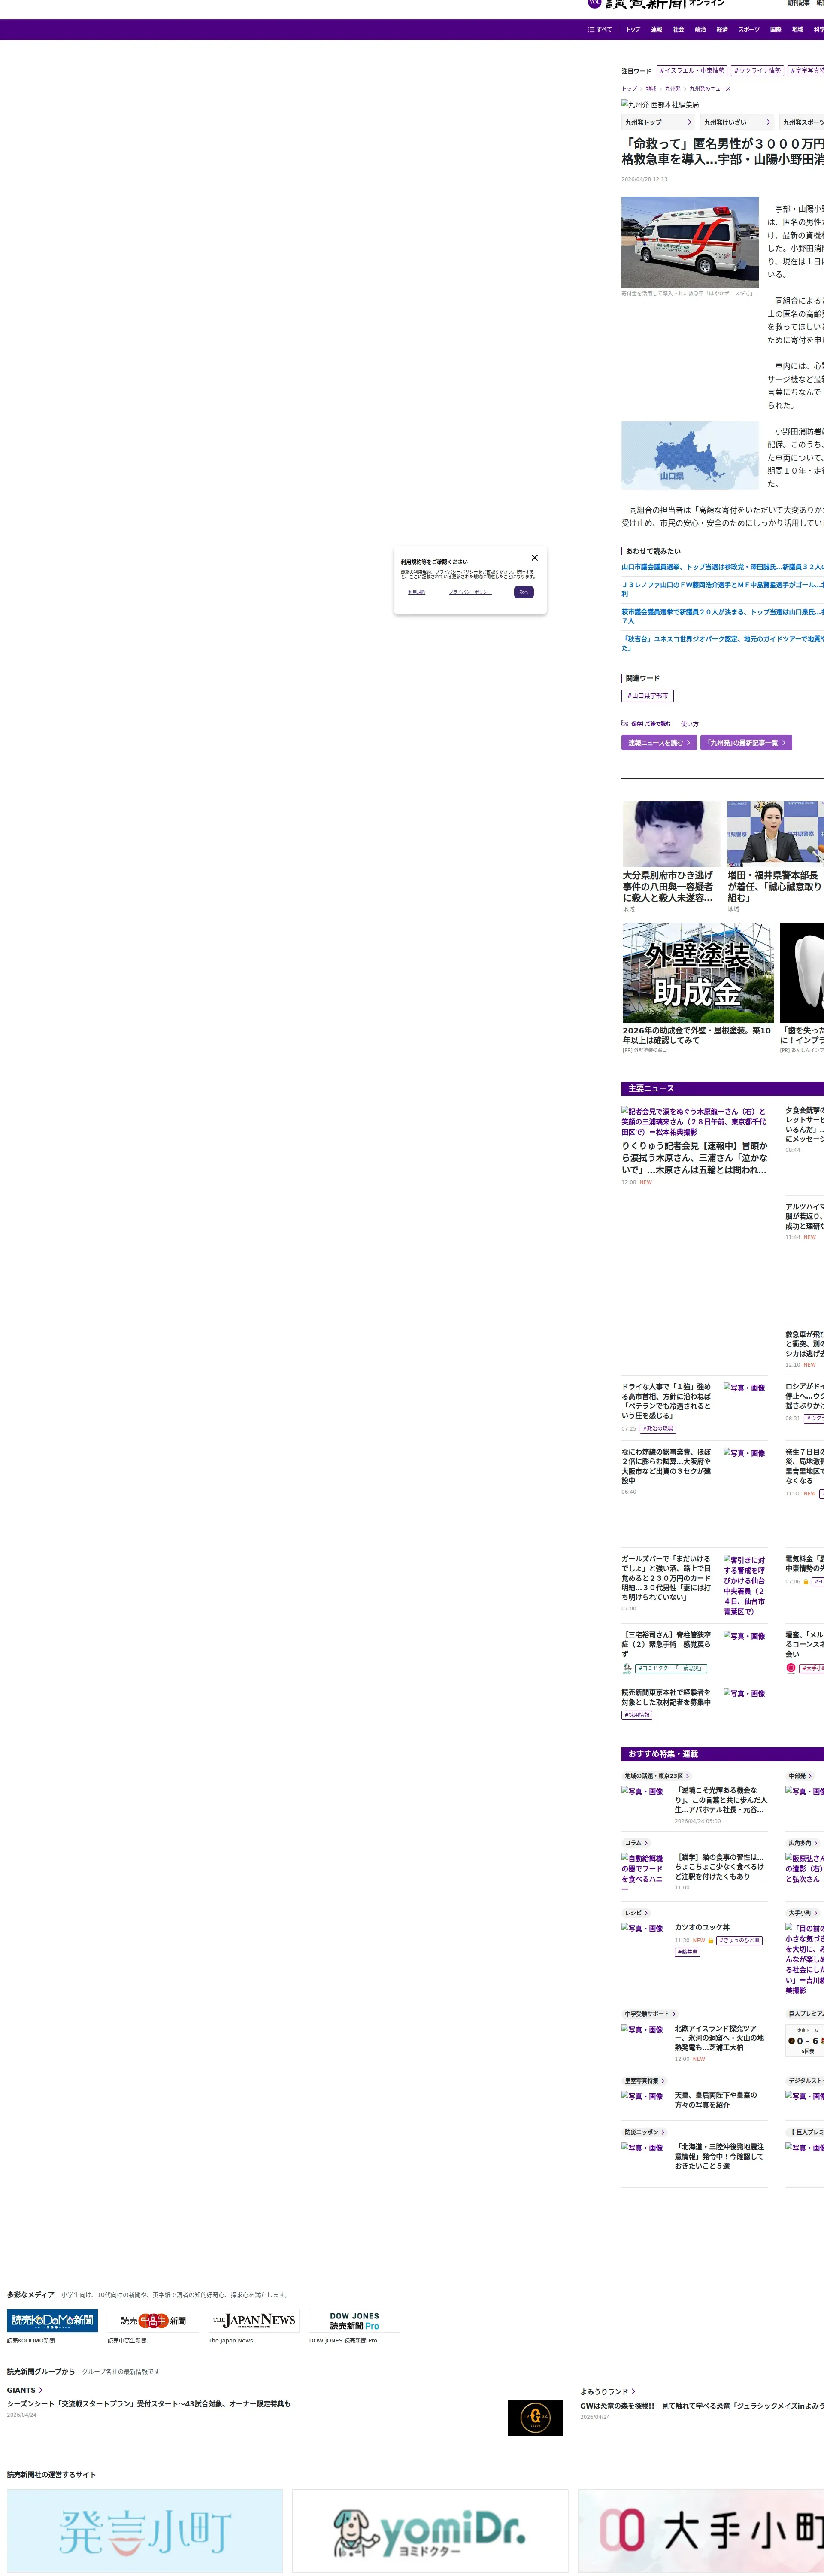Select the #採用情報 tag

(637, 1715)
